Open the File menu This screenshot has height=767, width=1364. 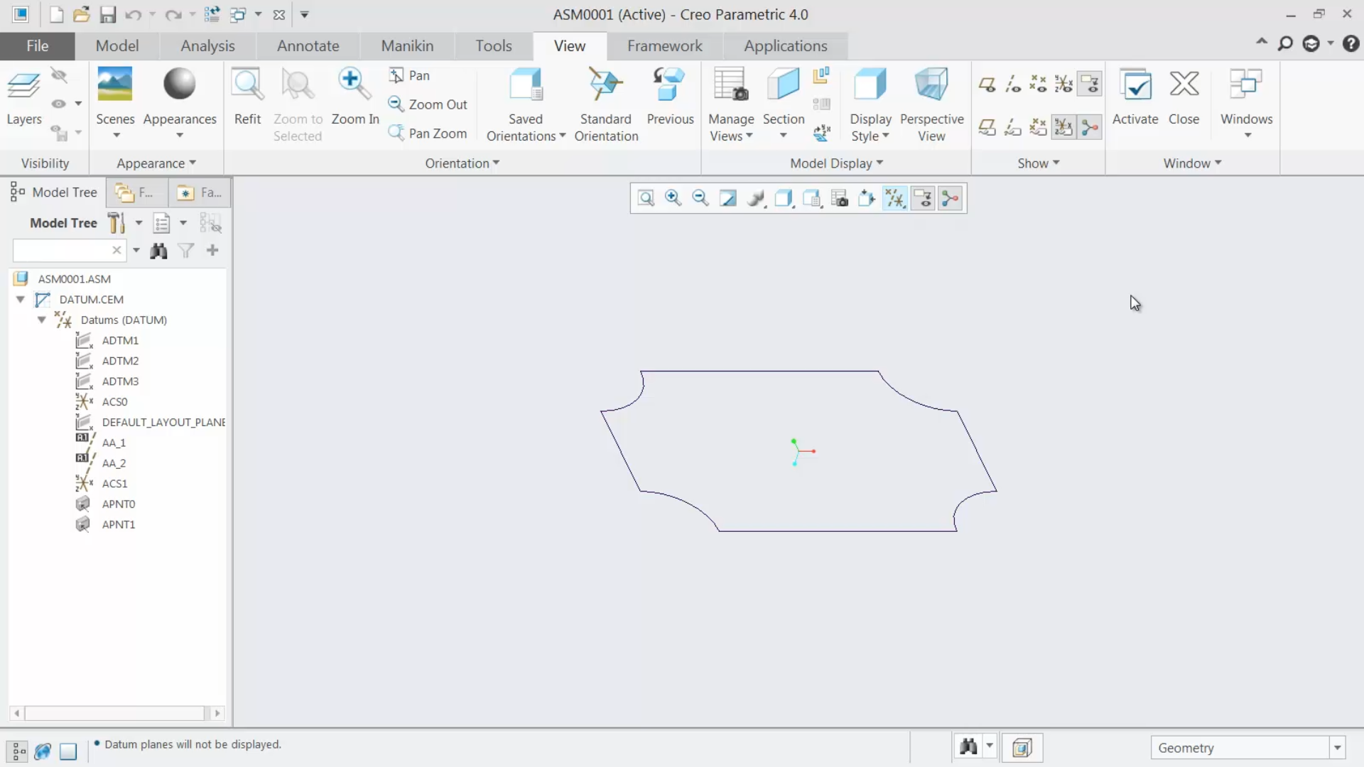(x=37, y=46)
